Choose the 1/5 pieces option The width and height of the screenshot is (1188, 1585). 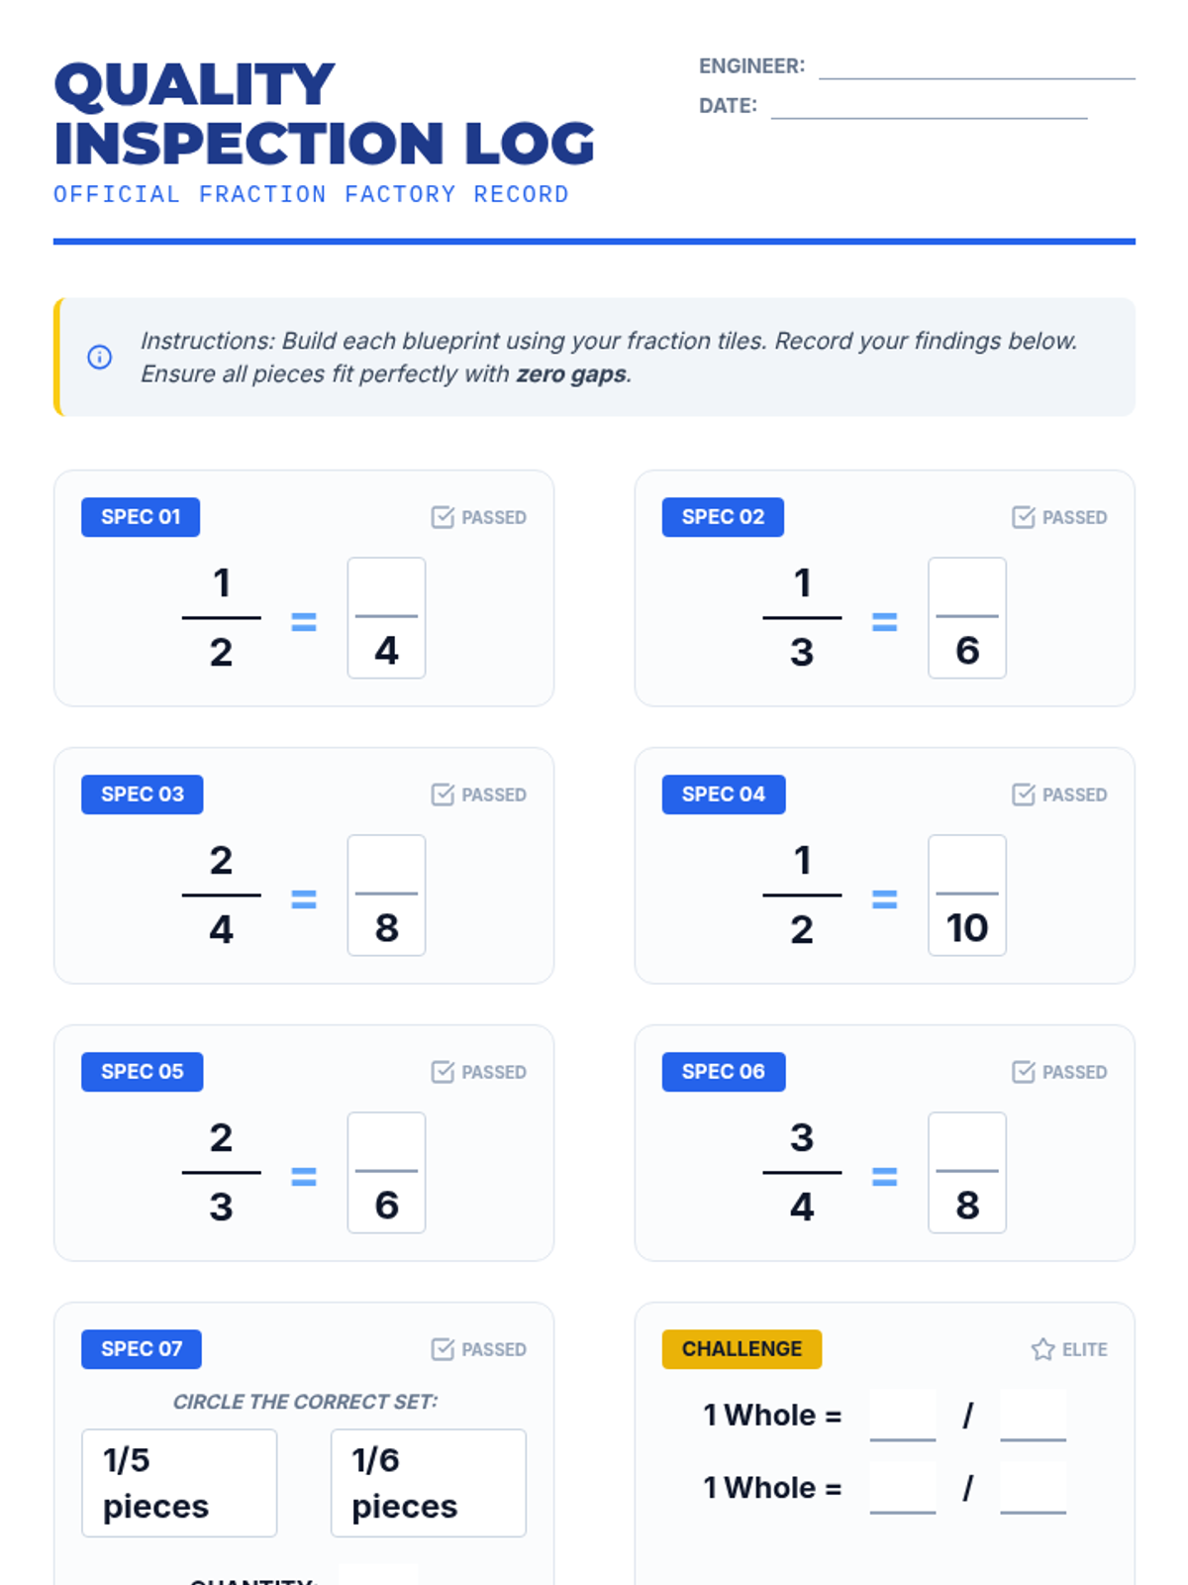[x=179, y=1483]
